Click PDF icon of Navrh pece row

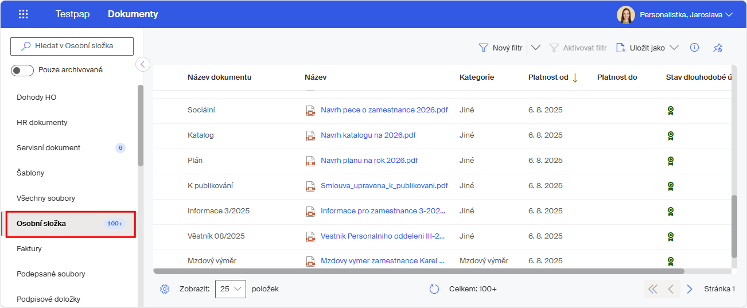(x=310, y=110)
